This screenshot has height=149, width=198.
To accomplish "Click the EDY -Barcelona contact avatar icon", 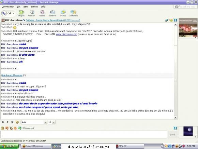I will click(3, 20).
